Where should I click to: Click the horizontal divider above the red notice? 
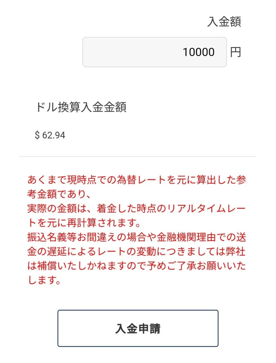[138, 156]
